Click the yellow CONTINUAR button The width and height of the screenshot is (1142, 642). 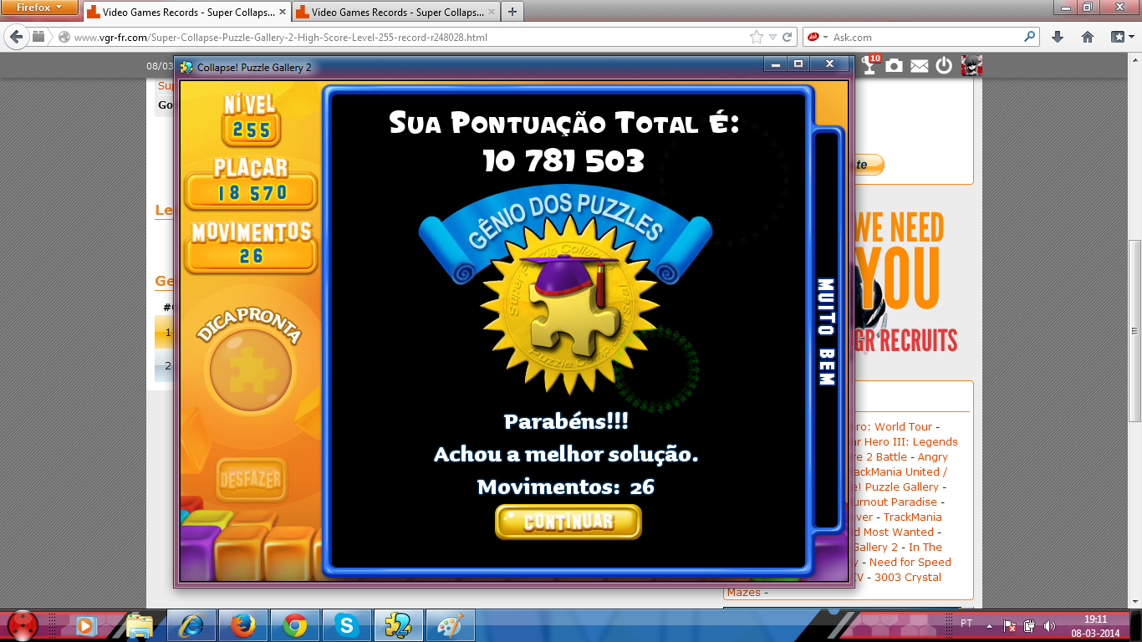coord(568,522)
